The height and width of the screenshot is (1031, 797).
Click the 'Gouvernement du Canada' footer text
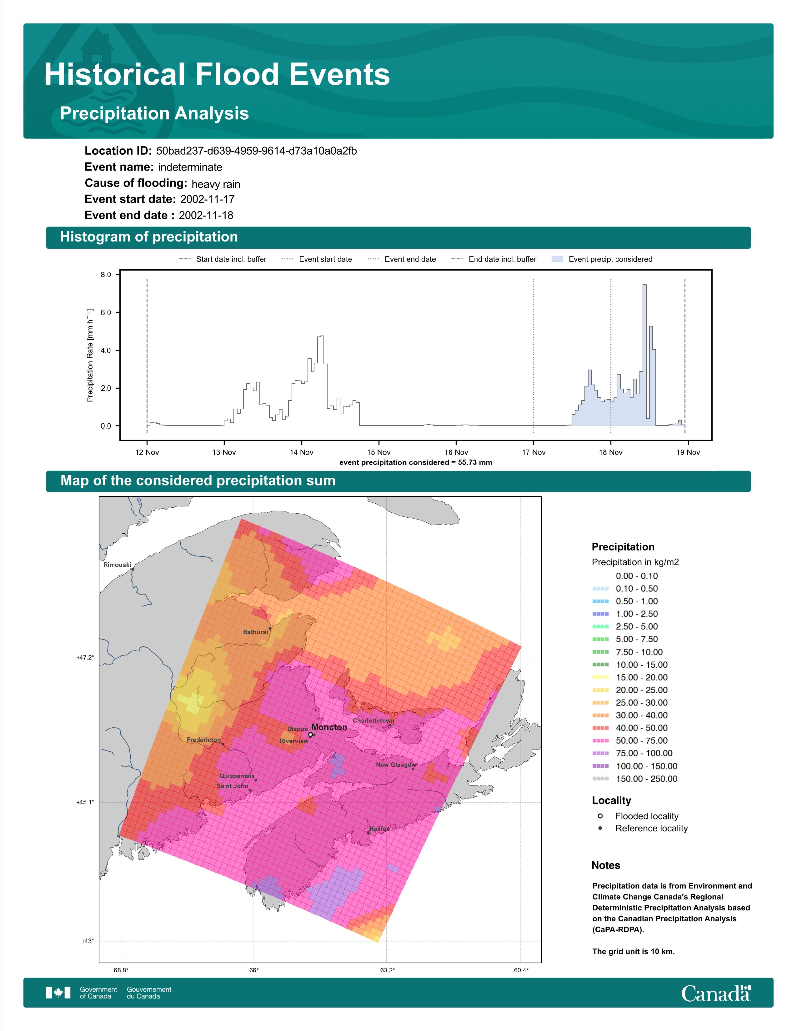(x=149, y=993)
